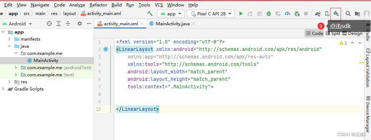Fold the LinearLayout tag on line 2
This screenshot has height=140, width=371.
(114, 50)
